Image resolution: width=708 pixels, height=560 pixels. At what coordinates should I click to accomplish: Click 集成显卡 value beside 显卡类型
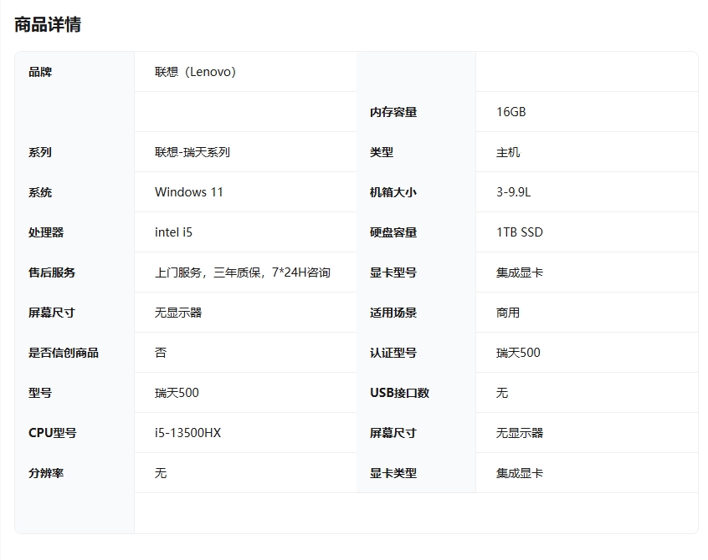[x=520, y=473]
